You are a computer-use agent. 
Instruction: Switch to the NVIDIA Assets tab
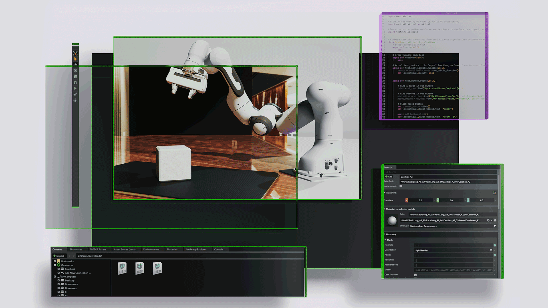pos(98,250)
